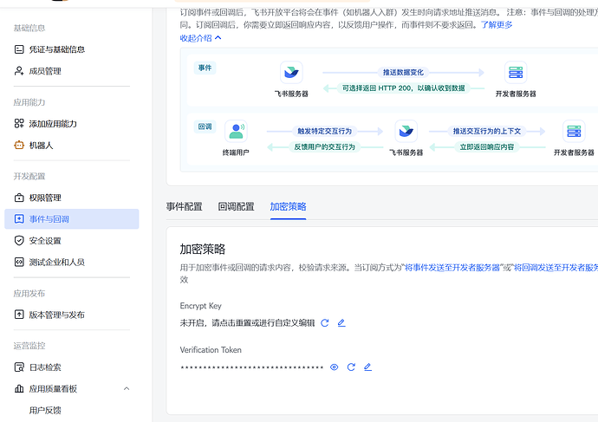The height and width of the screenshot is (422, 598).
Task: Reveal the Verification Token with eye icon
Action: [334, 367]
